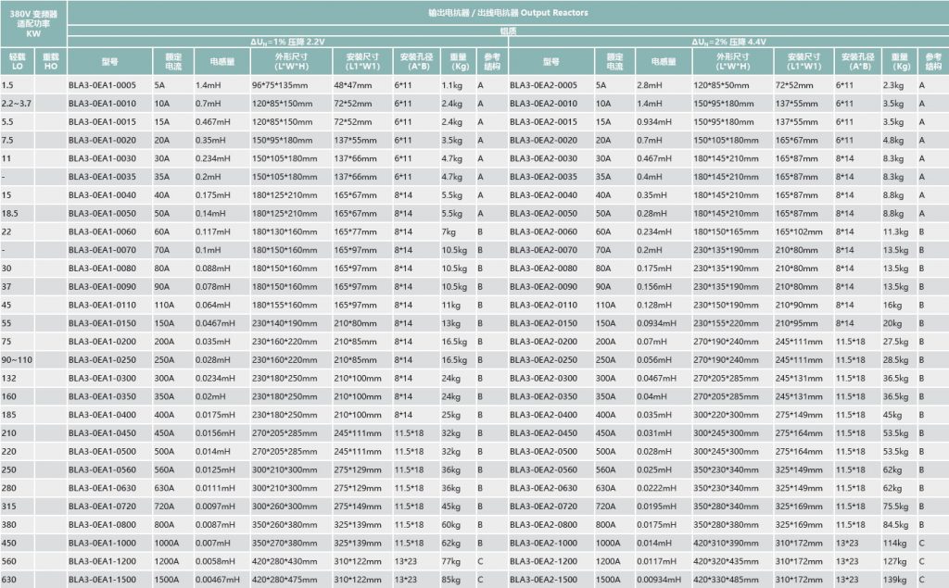The width and height of the screenshot is (949, 588).
Task: Select the '18.5' KW power cell
Action: point(9,214)
